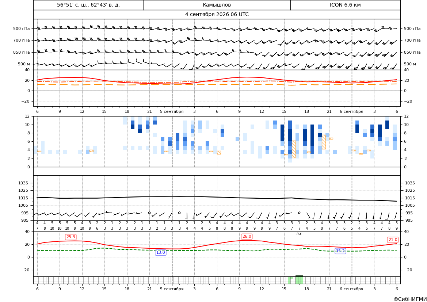This screenshot has width=427, height=302.
Task: Click the blue 15.2 minimum temperature label
Action: tap(340, 251)
